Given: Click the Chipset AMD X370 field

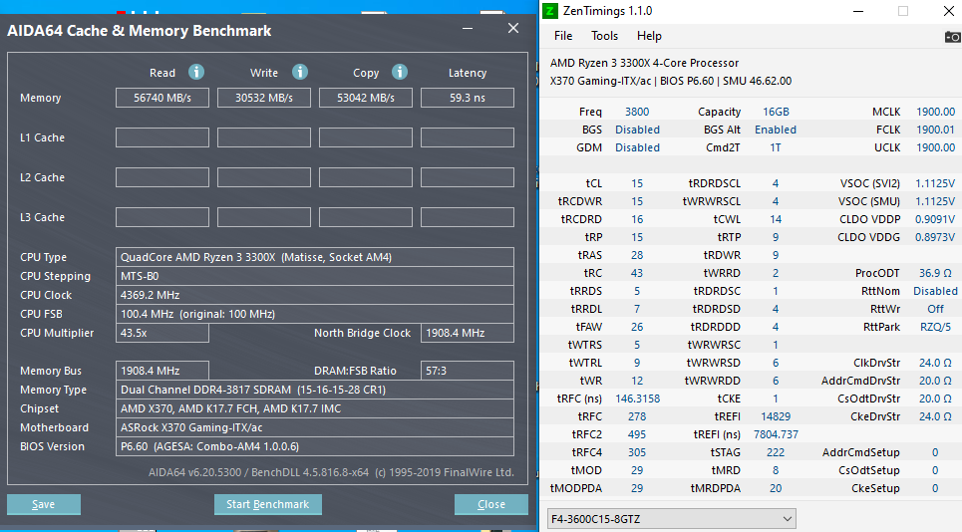Looking at the screenshot, I should click(x=315, y=408).
